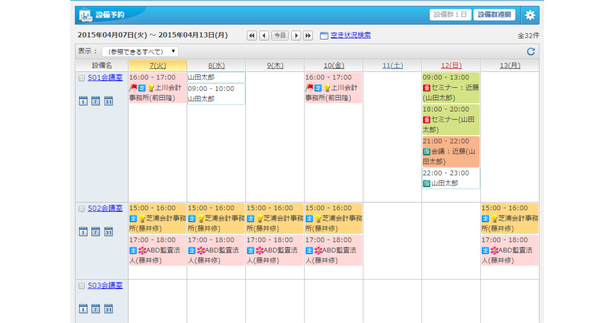Reload schedule with the refresh icon
Screen dimensions: 615x323
(531, 52)
